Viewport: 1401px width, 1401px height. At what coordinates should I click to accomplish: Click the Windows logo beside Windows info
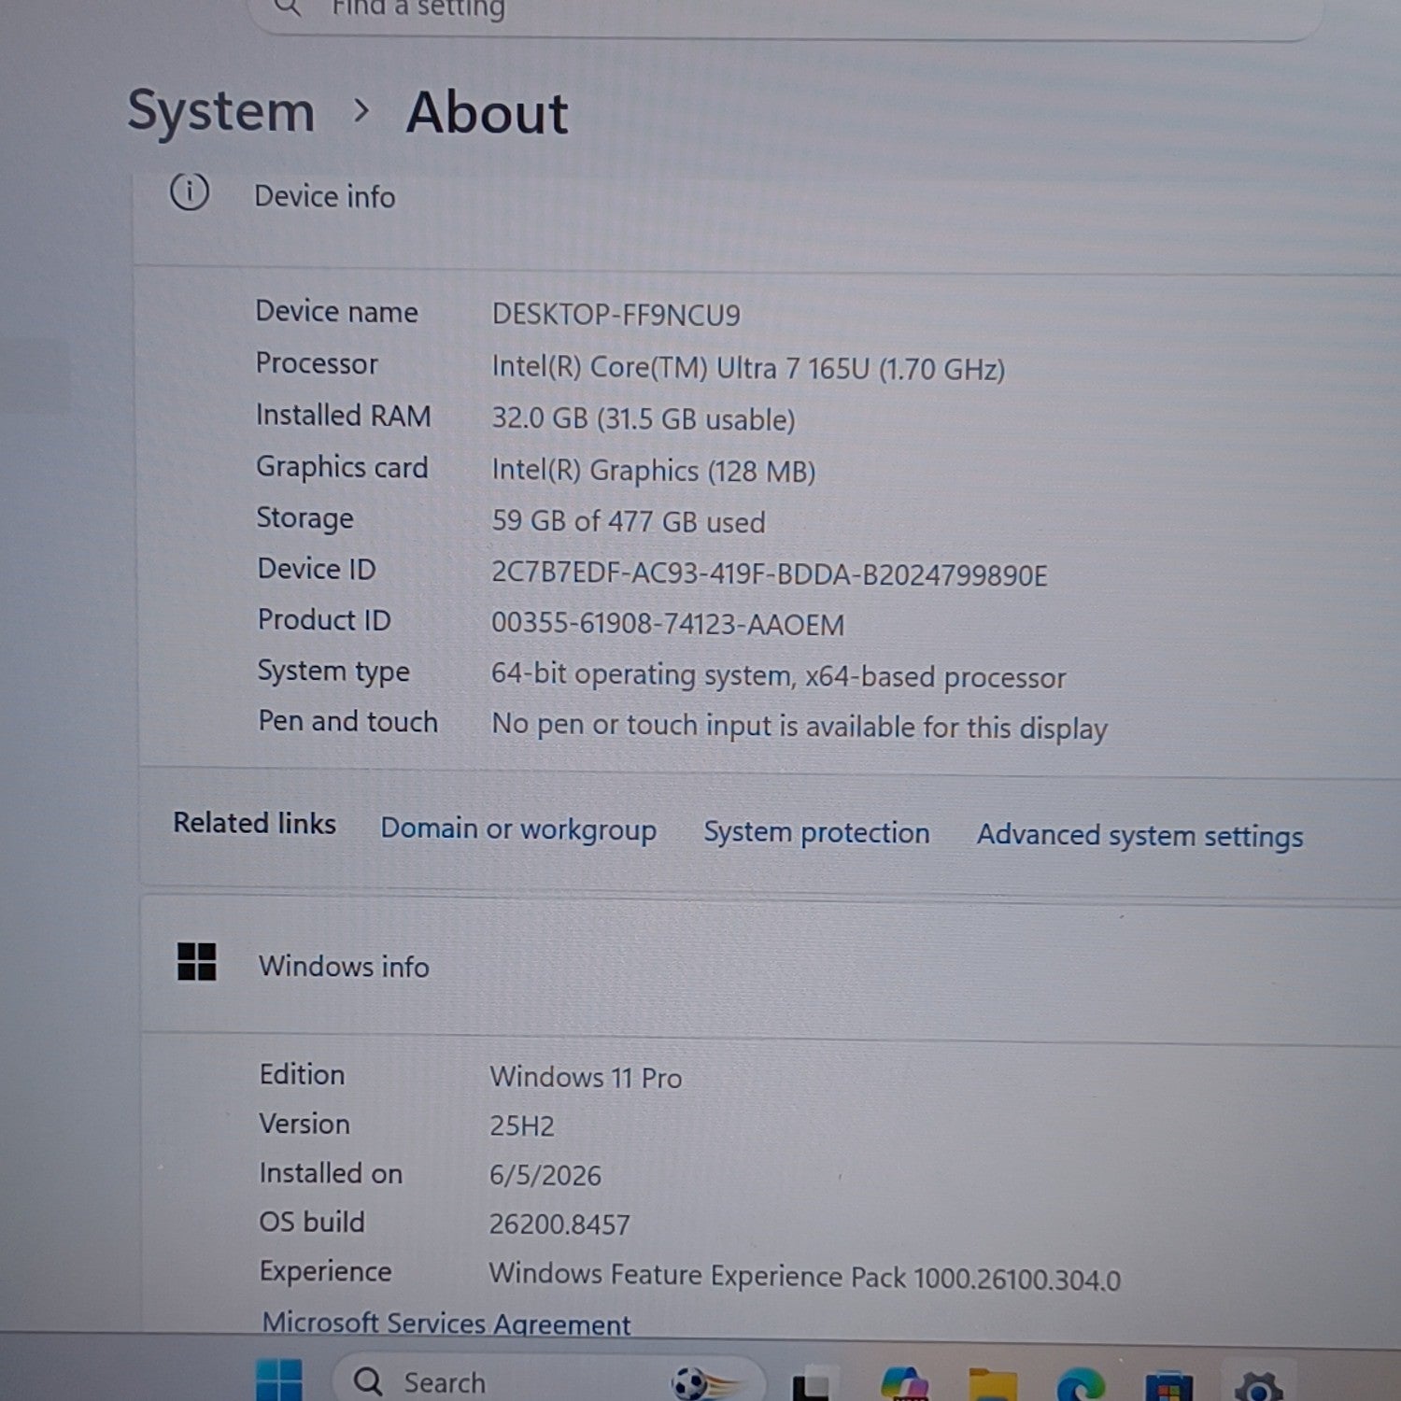point(196,961)
